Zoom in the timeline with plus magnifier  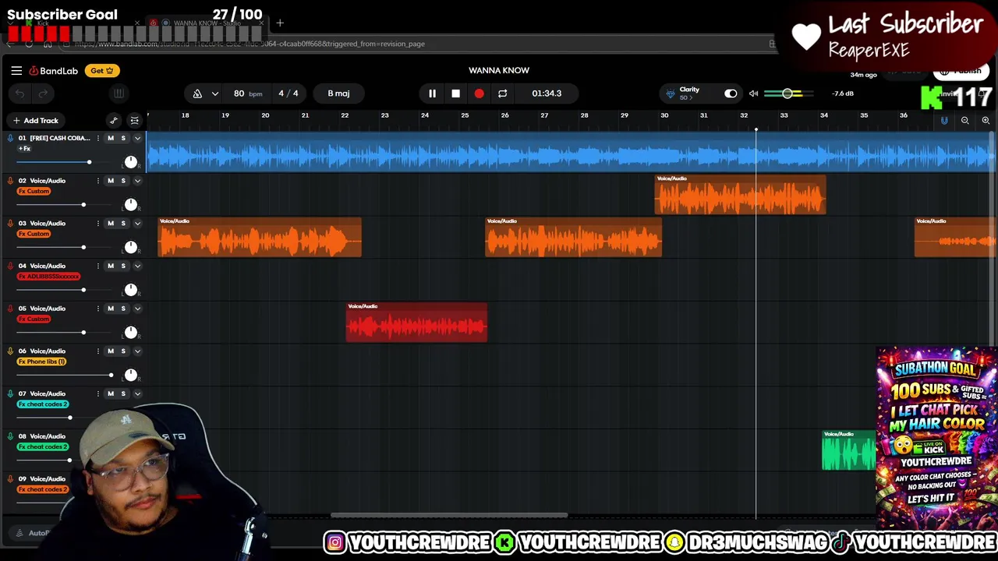coord(986,121)
